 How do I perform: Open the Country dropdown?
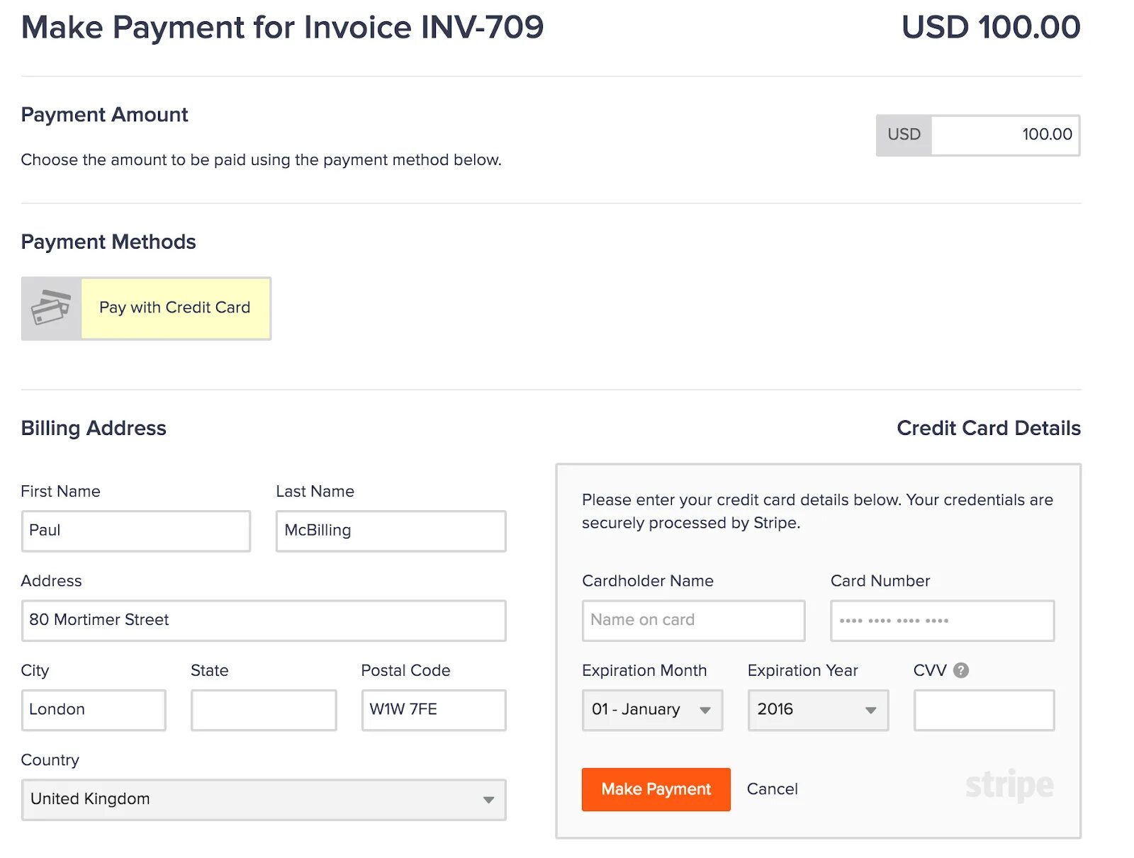coord(264,799)
